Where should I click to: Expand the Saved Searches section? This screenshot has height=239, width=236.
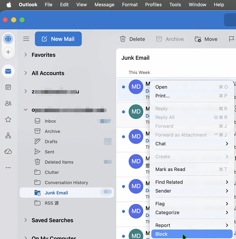[x=25, y=220]
